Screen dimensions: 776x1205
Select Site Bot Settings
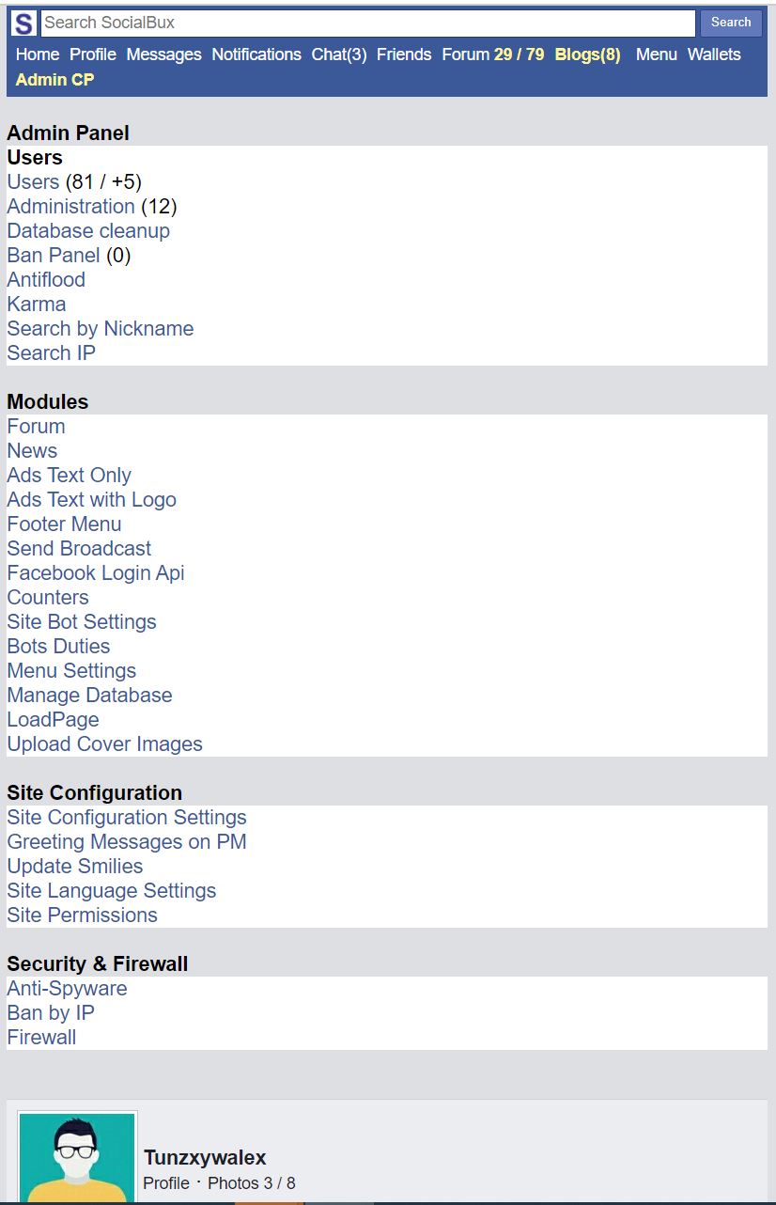coord(82,621)
